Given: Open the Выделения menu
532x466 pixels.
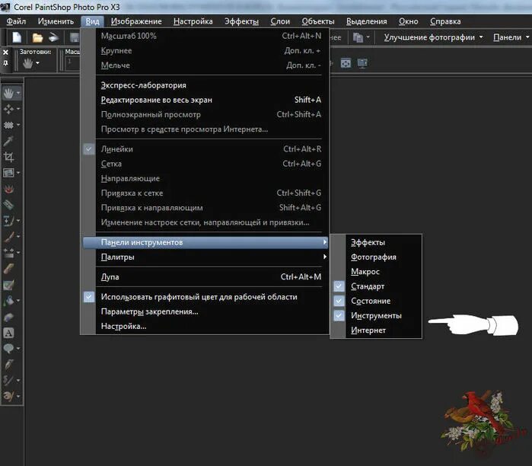Looking at the screenshot, I should pos(366,21).
